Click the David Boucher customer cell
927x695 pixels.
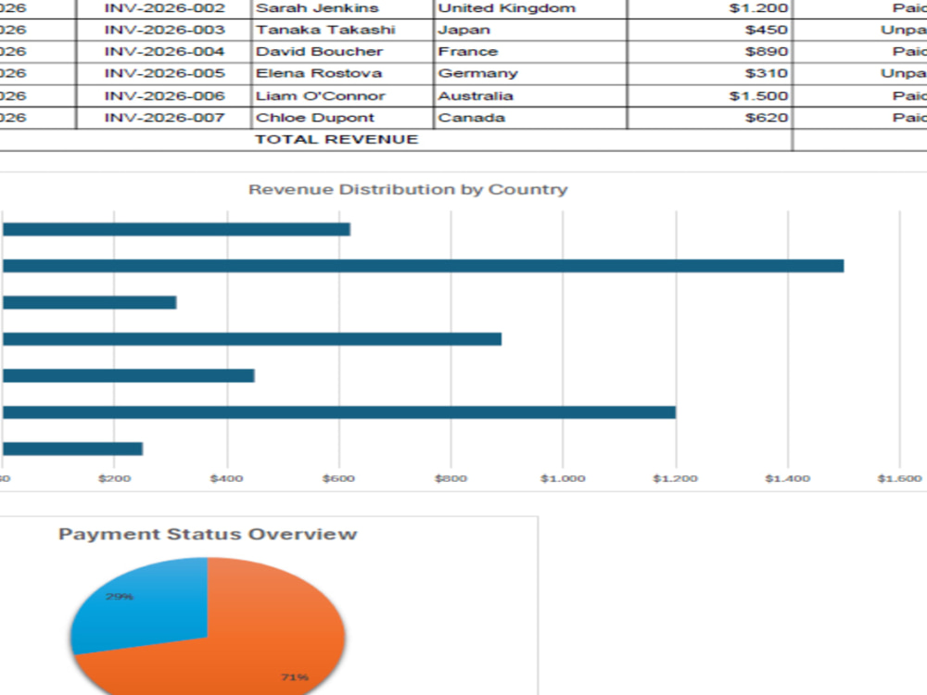tap(342, 51)
